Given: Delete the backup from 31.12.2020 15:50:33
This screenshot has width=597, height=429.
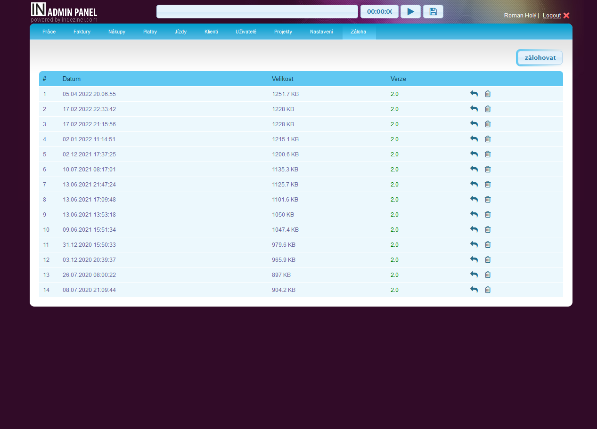Looking at the screenshot, I should (x=488, y=244).
